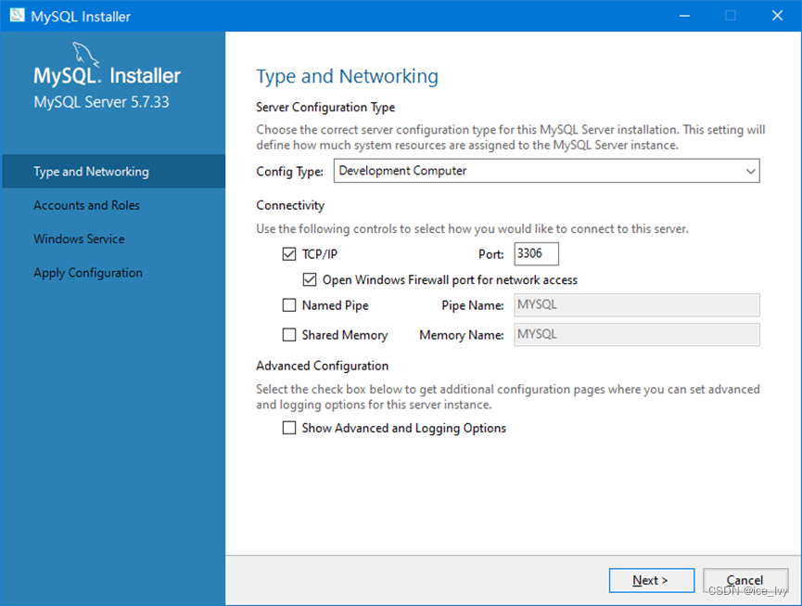
Task: Click the Port label
Action: pyautogui.click(x=491, y=254)
